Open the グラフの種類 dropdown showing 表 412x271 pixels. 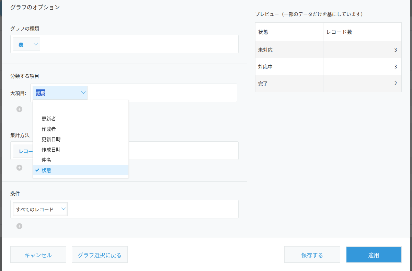[26, 44]
